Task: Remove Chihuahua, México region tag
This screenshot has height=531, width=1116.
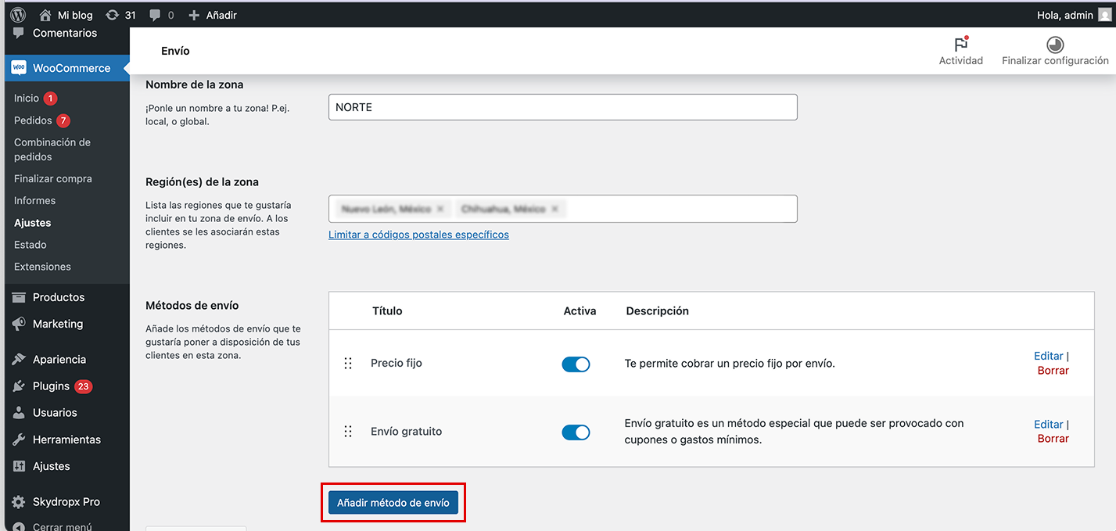Action: click(x=554, y=209)
